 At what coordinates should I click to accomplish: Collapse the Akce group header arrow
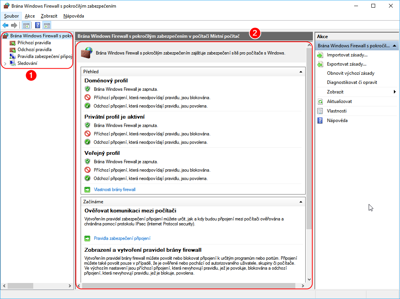point(394,46)
